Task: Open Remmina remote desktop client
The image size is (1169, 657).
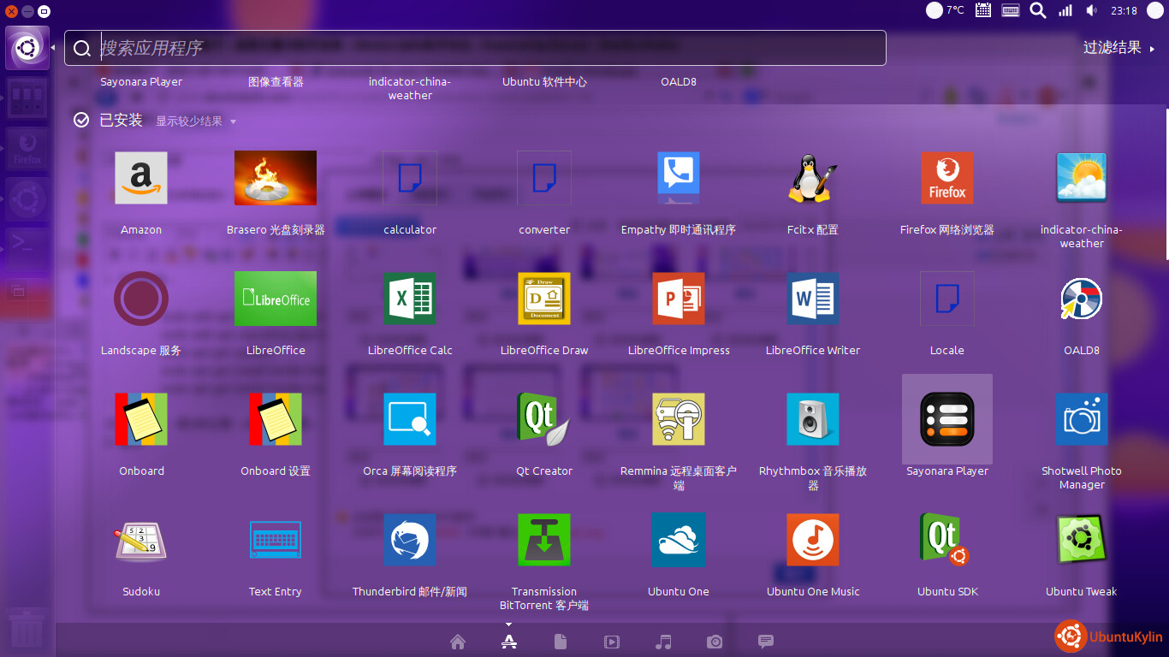Action: point(679,420)
